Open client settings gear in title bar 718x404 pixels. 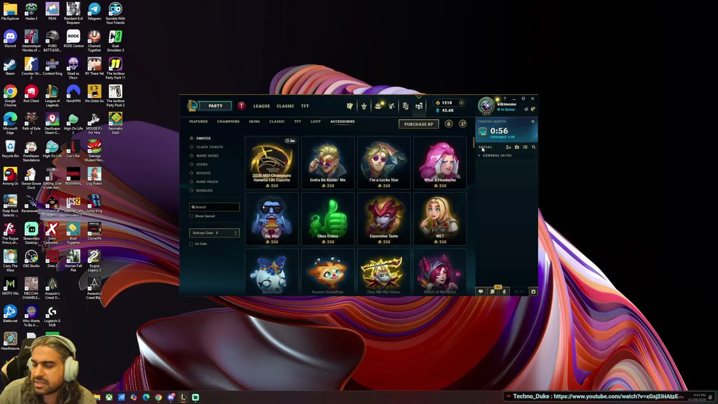click(x=523, y=99)
